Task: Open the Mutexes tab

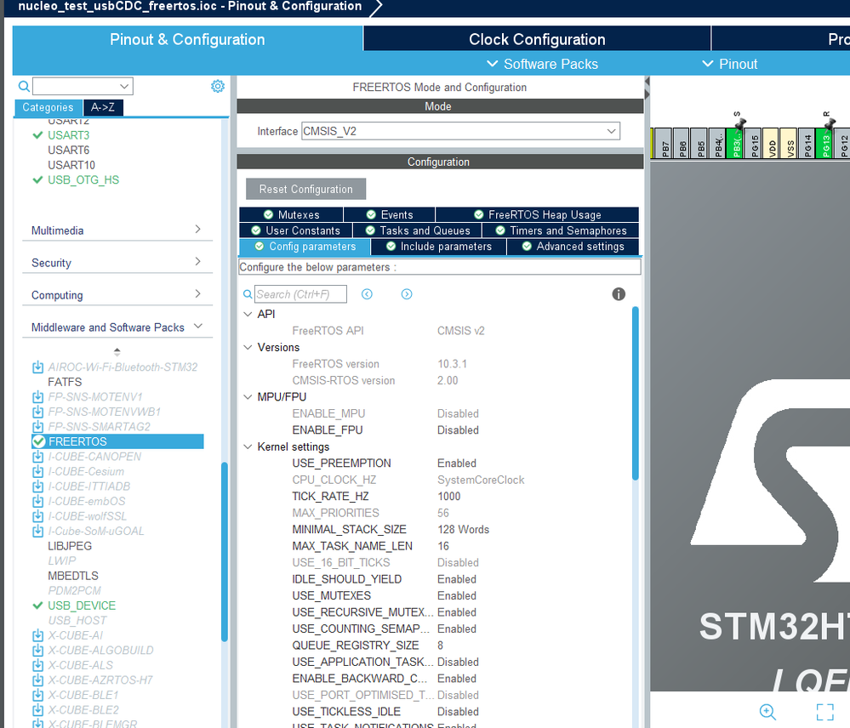Action: (291, 214)
